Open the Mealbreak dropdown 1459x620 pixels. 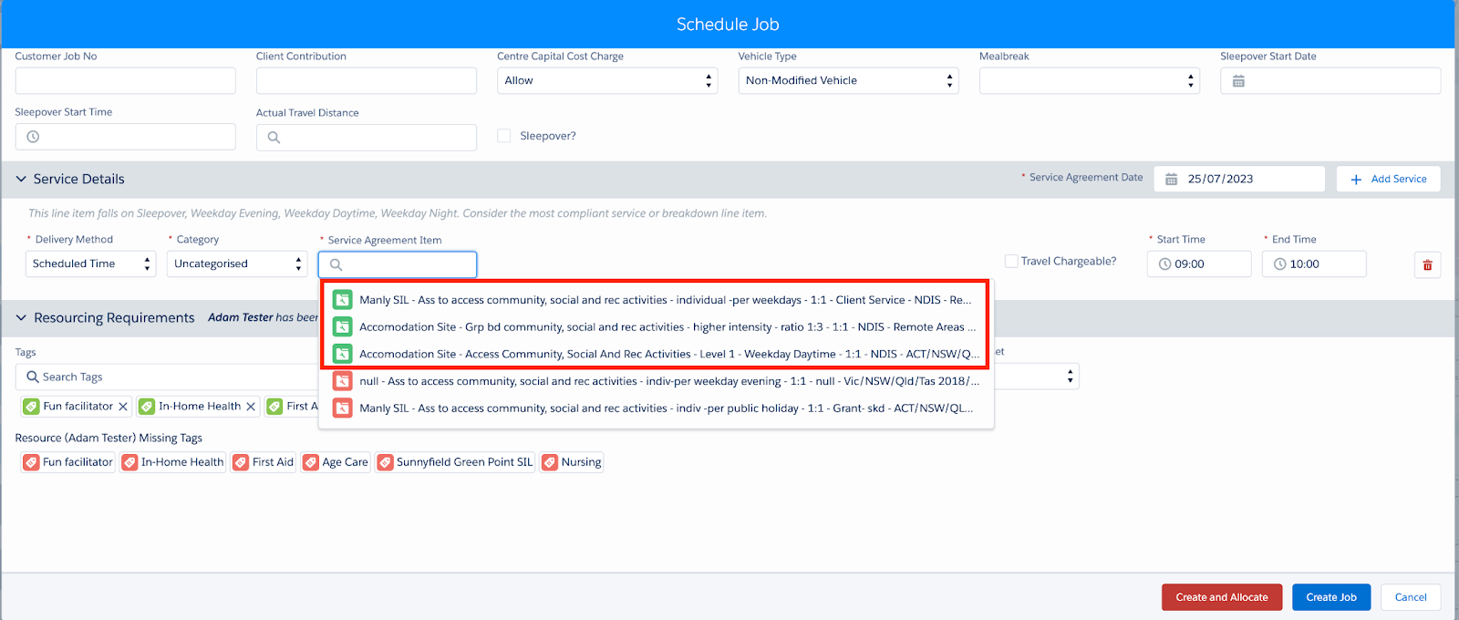(1090, 80)
